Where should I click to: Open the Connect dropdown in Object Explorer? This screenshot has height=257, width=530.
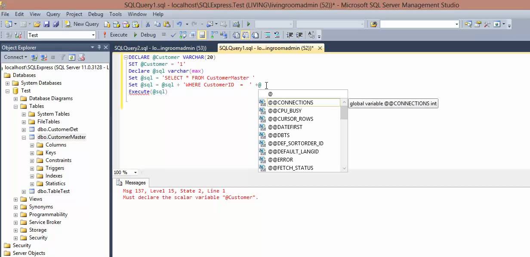pos(15,57)
